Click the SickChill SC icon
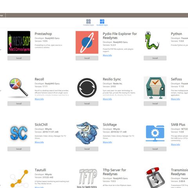The width and height of the screenshot is (188, 188). coord(19,133)
